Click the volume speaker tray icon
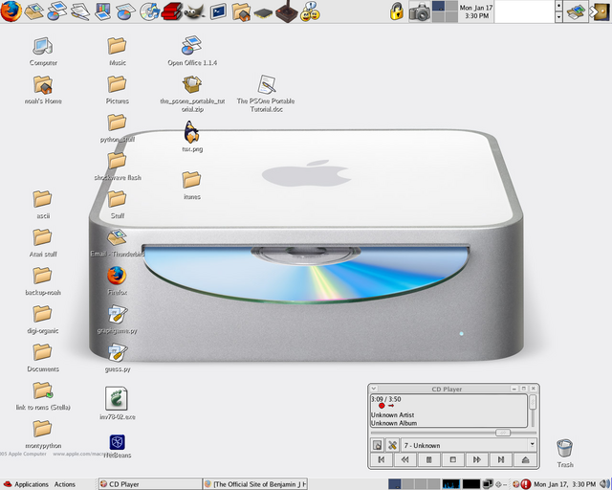 tap(604, 484)
